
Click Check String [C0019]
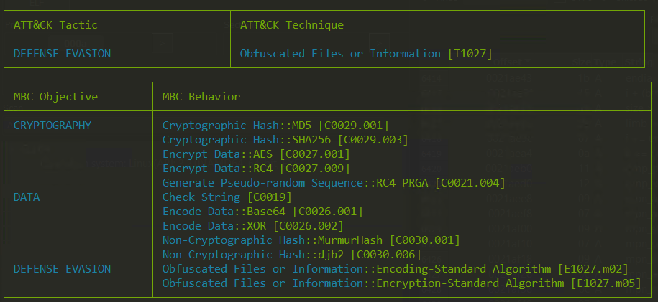click(227, 197)
